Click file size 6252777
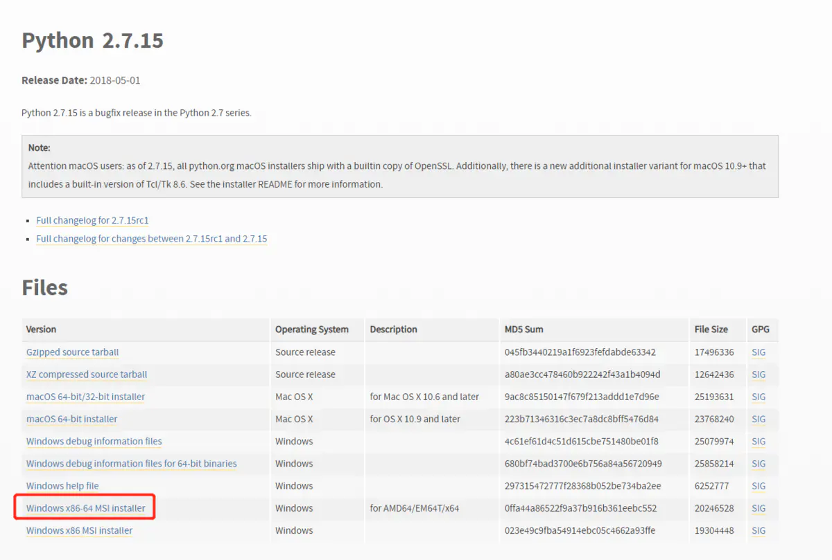The height and width of the screenshot is (560, 832). [x=711, y=486]
